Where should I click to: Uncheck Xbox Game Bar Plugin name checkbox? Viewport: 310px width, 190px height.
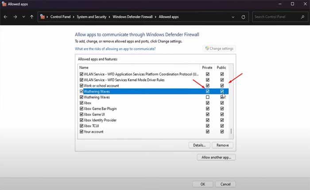coord(81,108)
